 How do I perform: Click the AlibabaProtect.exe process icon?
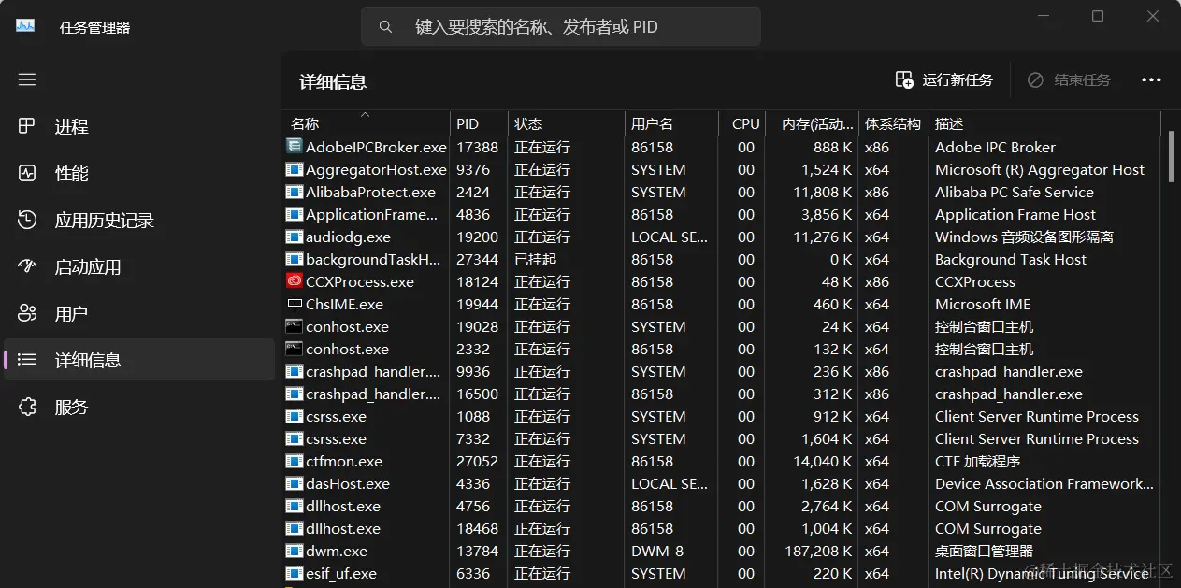[x=295, y=192]
